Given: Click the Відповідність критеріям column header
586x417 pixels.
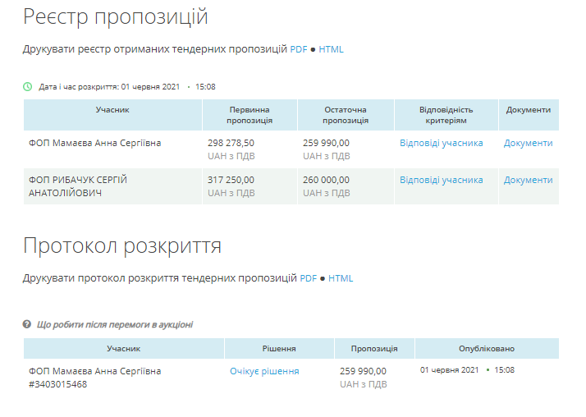Looking at the screenshot, I should point(446,115).
